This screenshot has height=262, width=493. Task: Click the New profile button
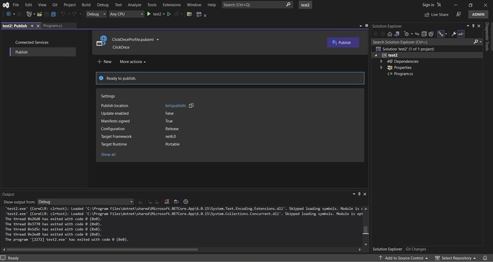(x=104, y=62)
